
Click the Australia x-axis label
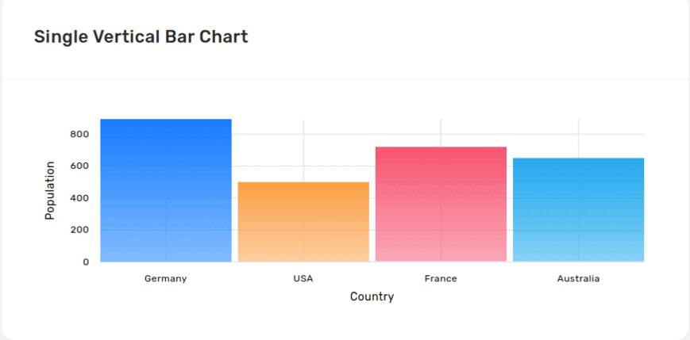578,279
